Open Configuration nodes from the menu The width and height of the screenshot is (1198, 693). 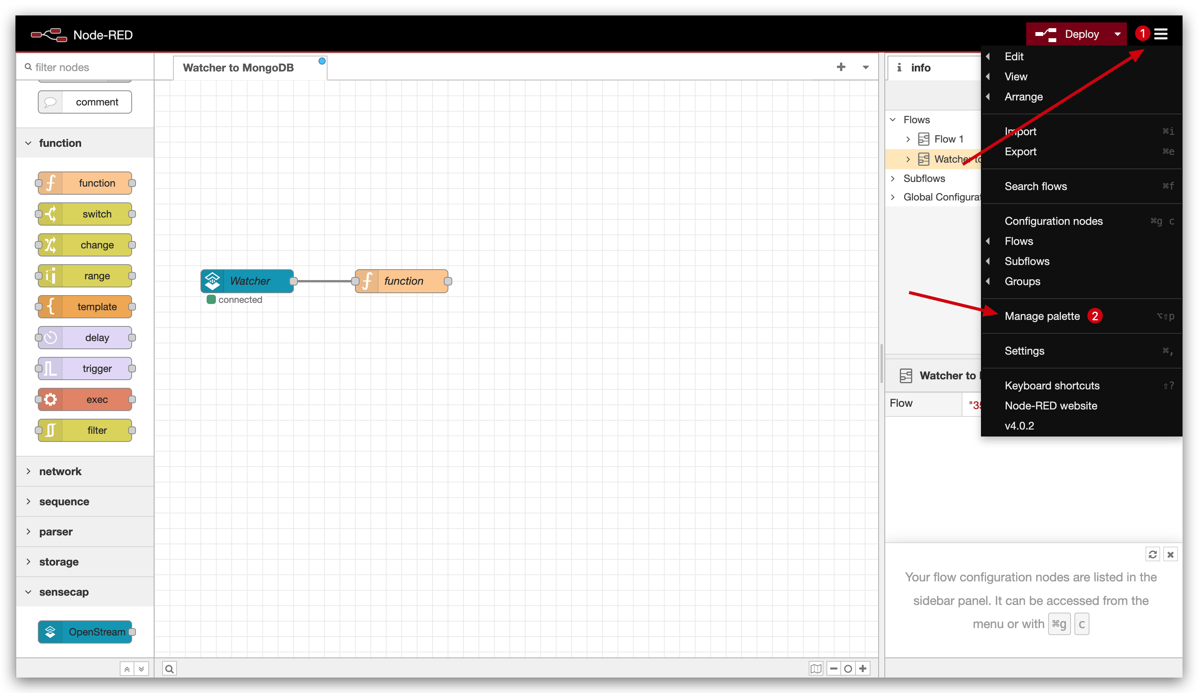coord(1081,221)
